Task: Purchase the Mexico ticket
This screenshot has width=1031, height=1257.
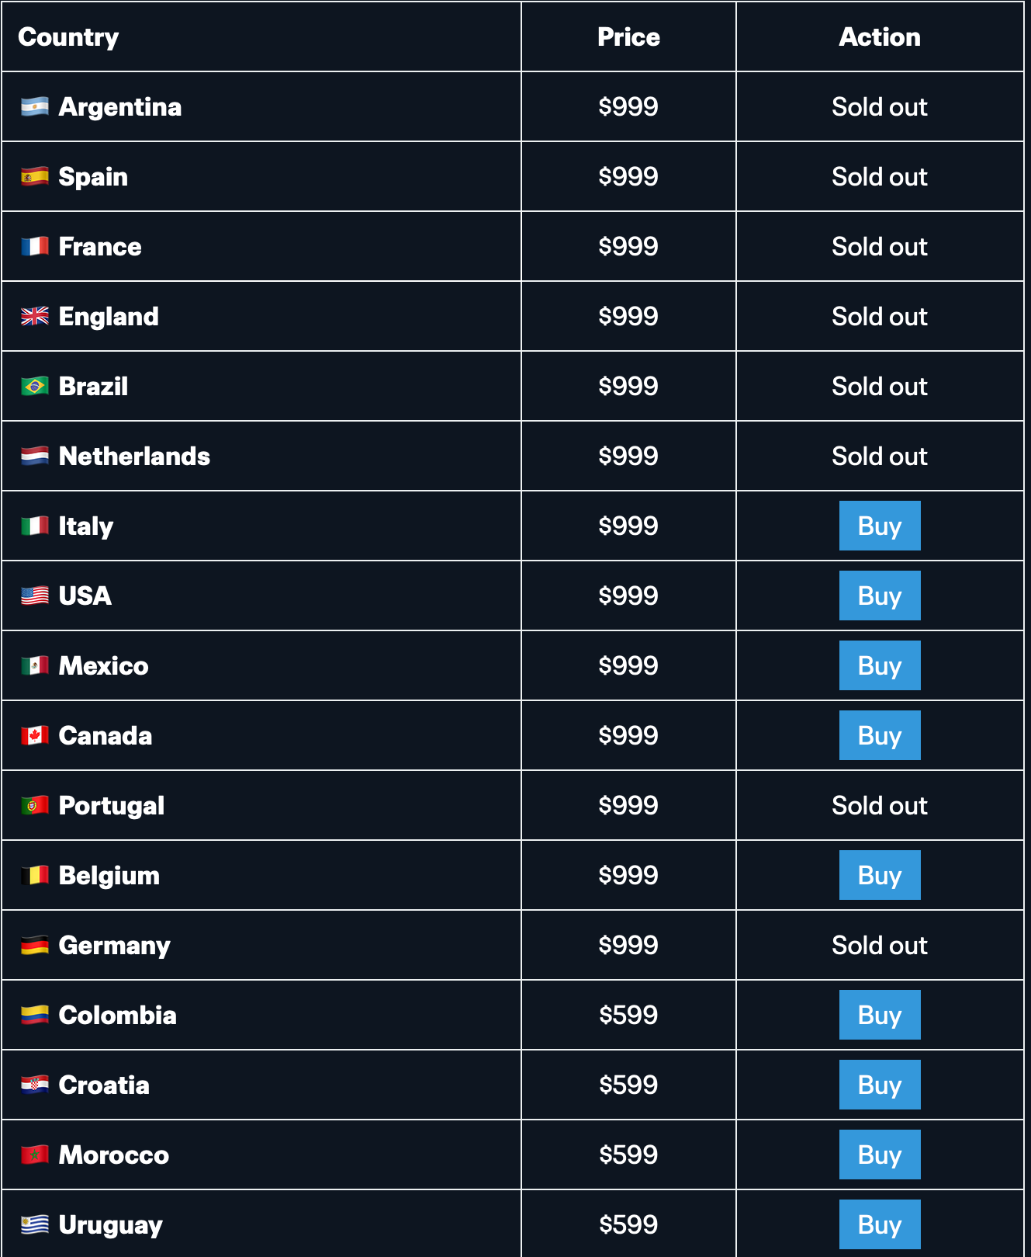Action: (x=879, y=666)
